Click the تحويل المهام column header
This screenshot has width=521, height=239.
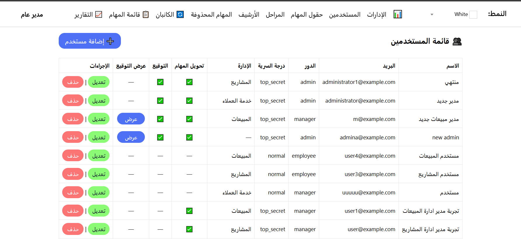(189, 66)
